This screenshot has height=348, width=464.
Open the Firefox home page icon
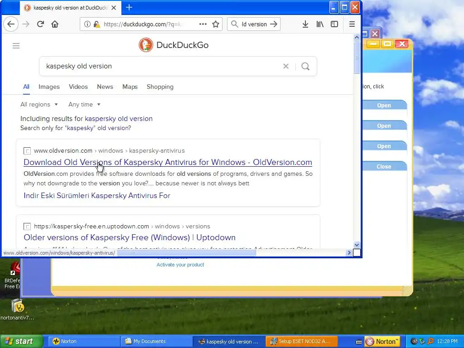(55, 24)
